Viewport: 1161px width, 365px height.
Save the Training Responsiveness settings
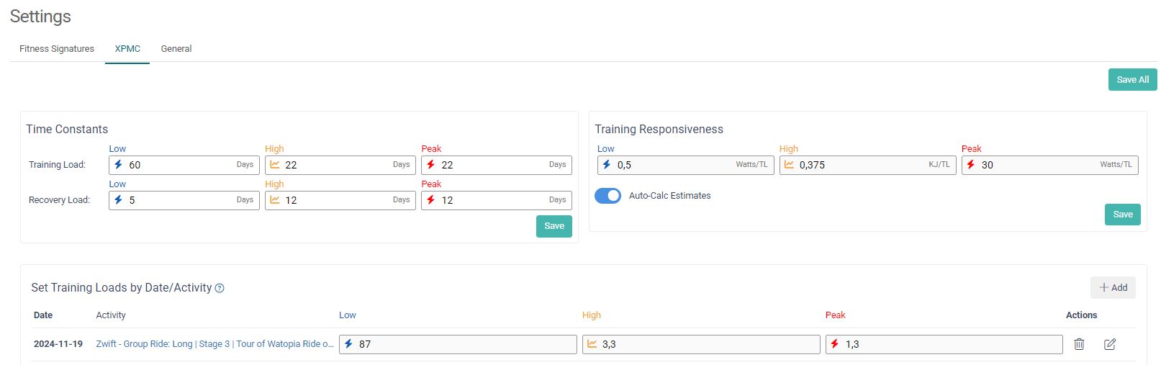pyautogui.click(x=1122, y=215)
